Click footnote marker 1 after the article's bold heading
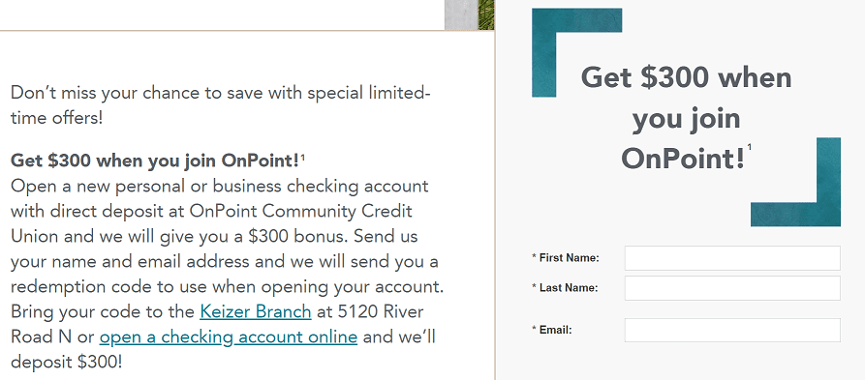Screen dimensions: 865x380 pyautogui.click(x=303, y=158)
